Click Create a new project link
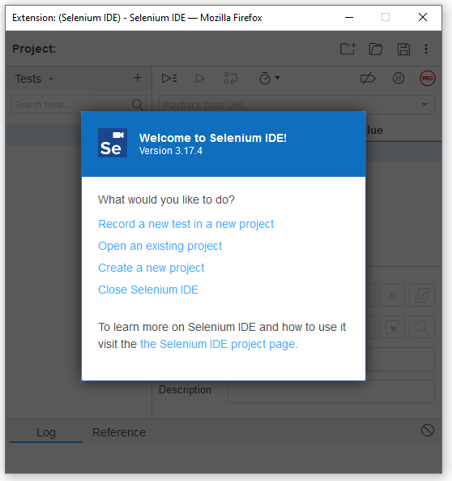Screen dimensions: 452x481 tap(151, 268)
